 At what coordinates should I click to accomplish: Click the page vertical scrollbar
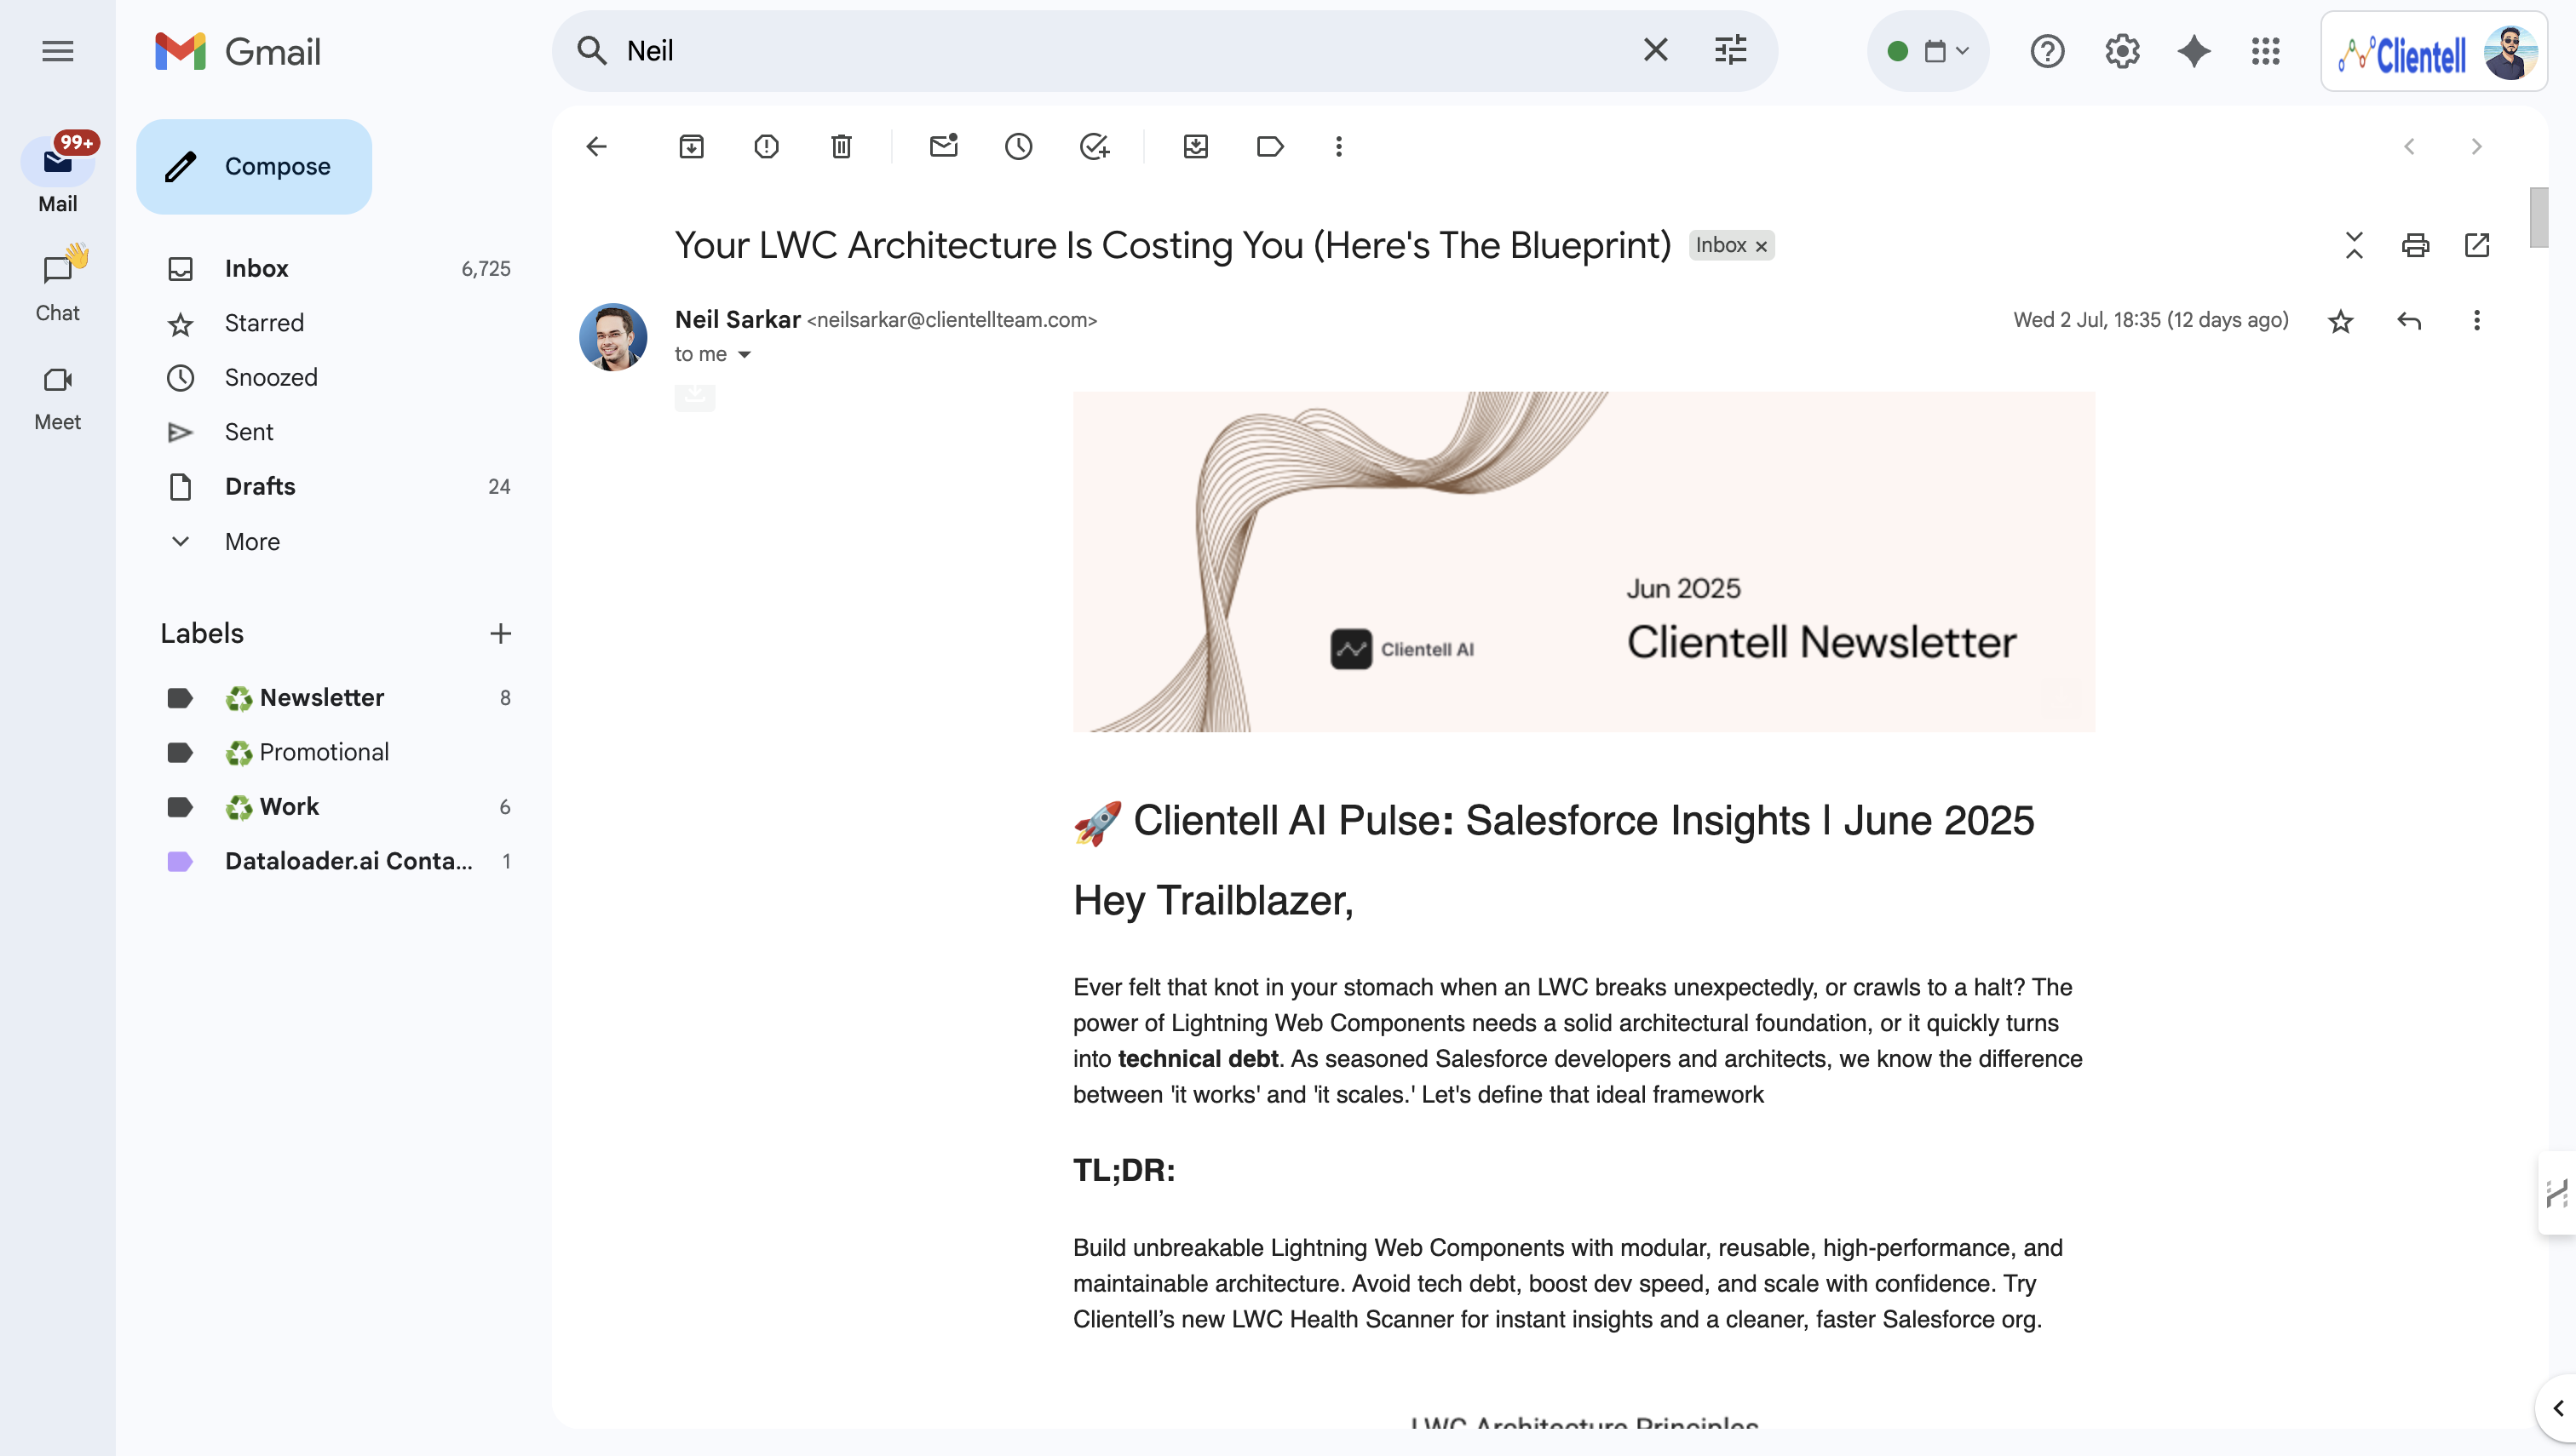(2539, 217)
